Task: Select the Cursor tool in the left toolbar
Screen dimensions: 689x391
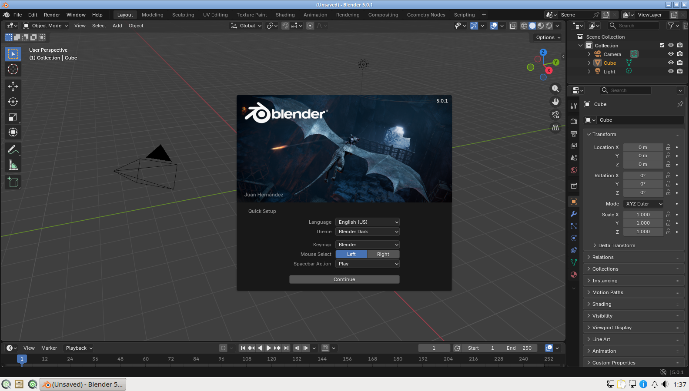Action: coord(13,69)
